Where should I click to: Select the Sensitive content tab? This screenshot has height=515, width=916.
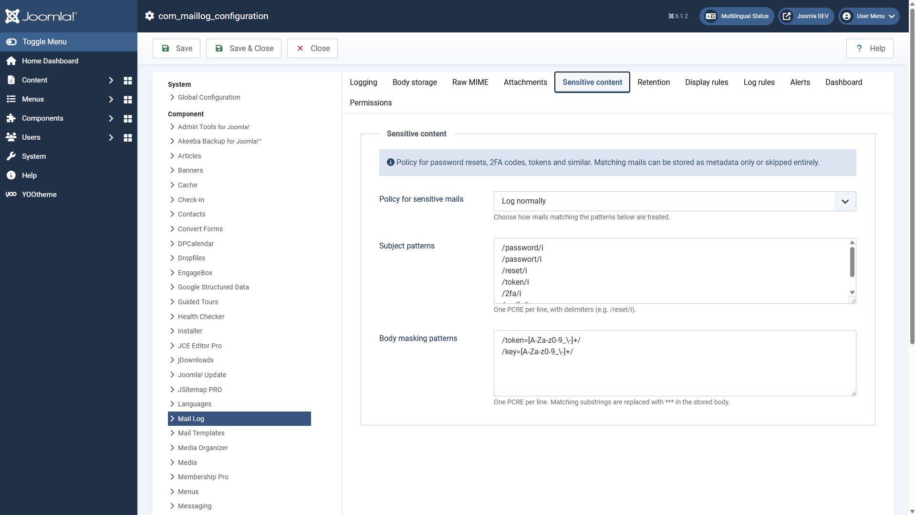[592, 82]
